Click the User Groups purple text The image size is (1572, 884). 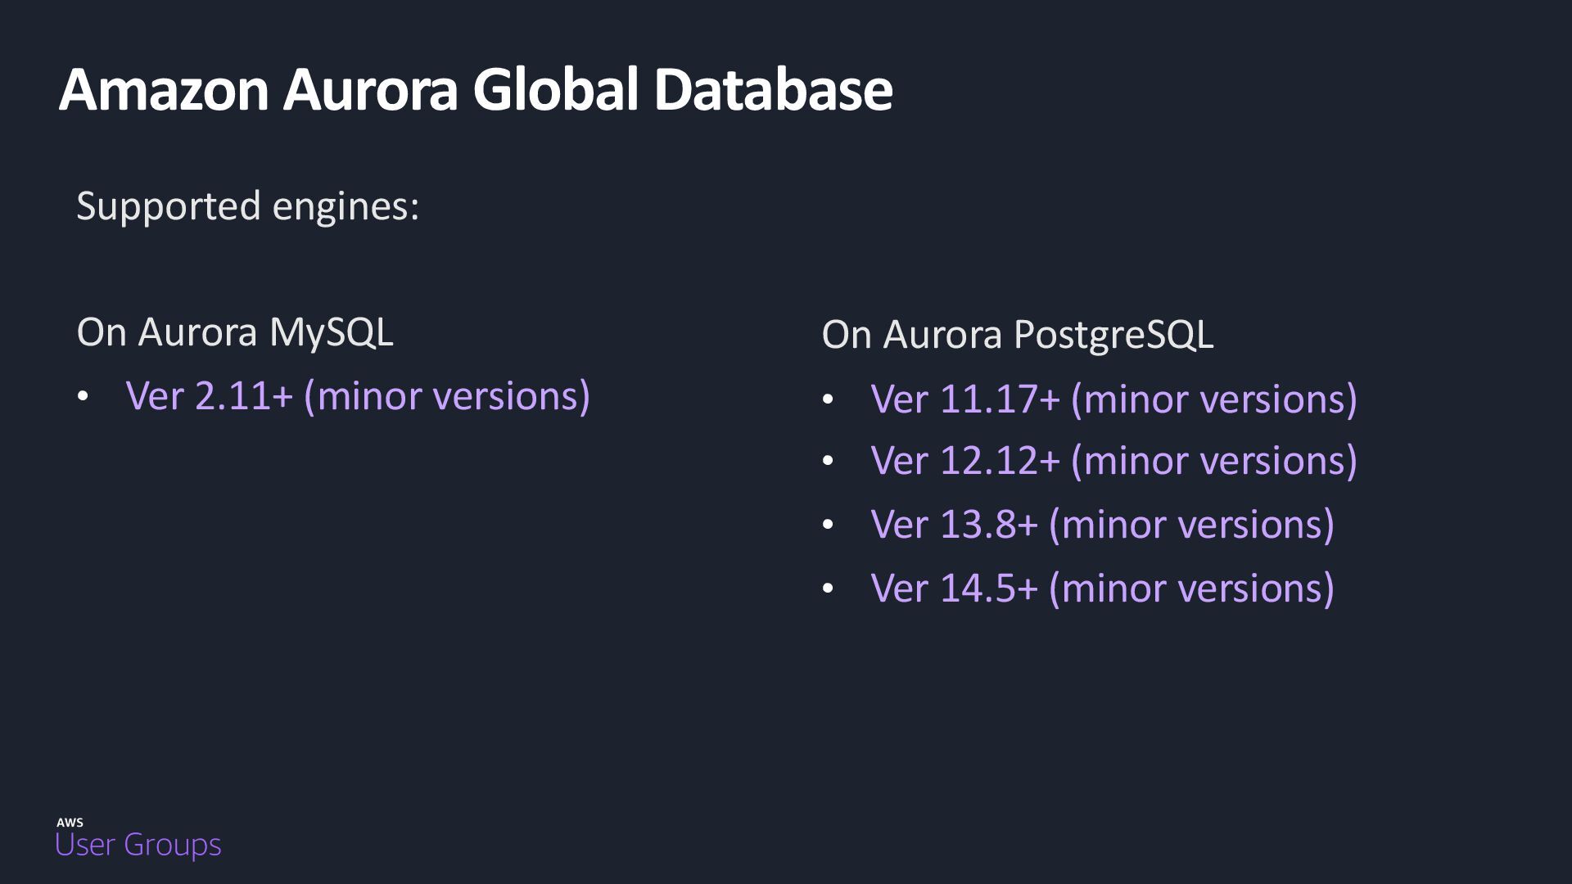[x=138, y=845]
